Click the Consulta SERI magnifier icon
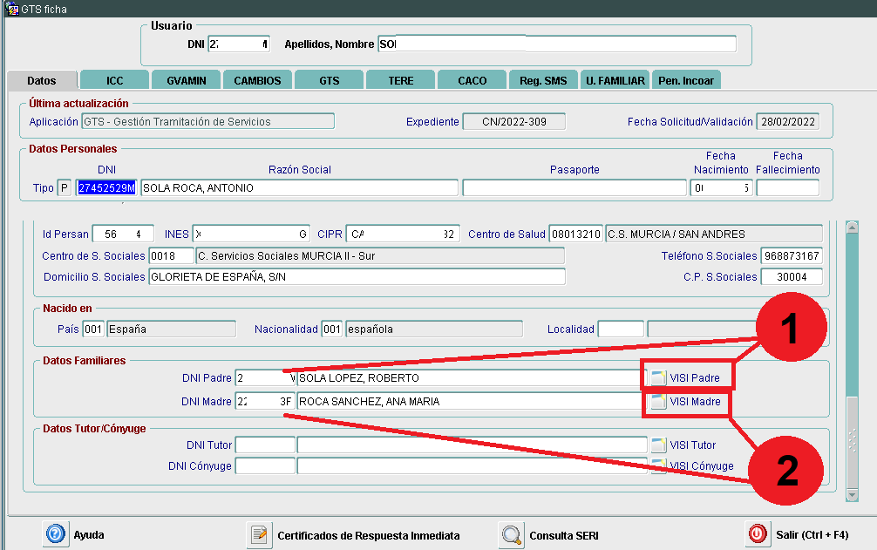 pyautogui.click(x=512, y=534)
